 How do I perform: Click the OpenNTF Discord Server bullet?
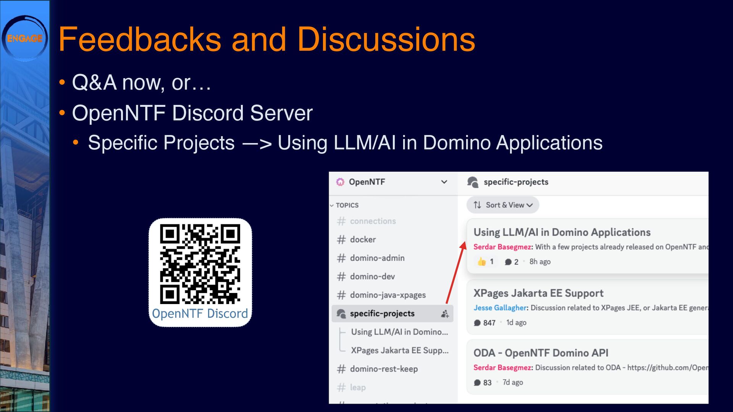point(192,113)
